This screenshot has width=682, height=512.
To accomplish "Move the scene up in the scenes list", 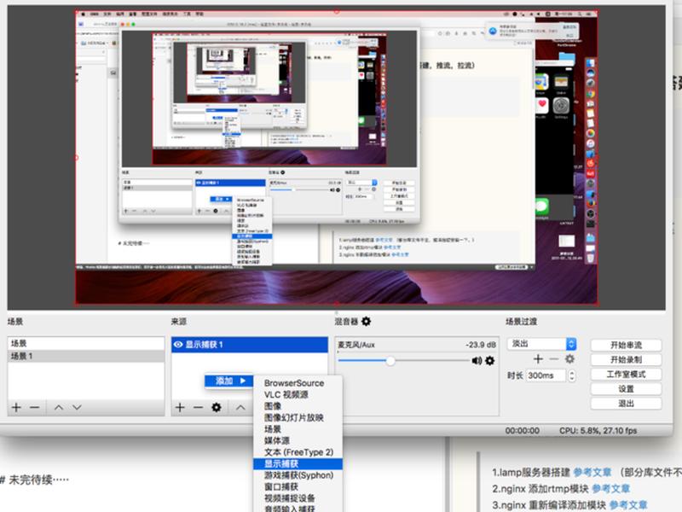I will coord(59,408).
